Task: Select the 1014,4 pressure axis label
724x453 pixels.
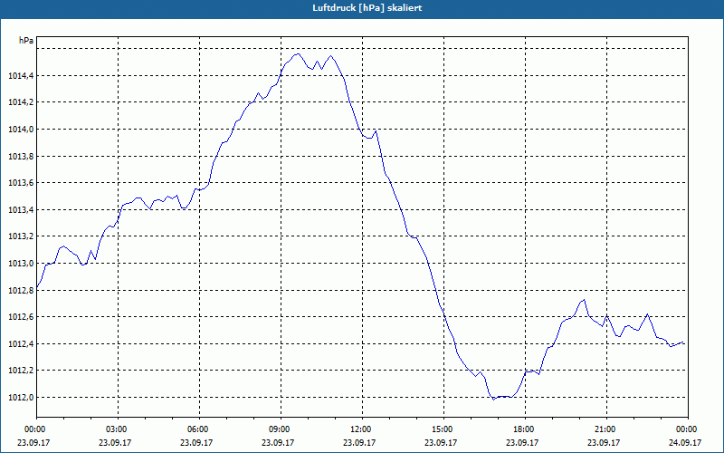Action: pyautogui.click(x=21, y=76)
